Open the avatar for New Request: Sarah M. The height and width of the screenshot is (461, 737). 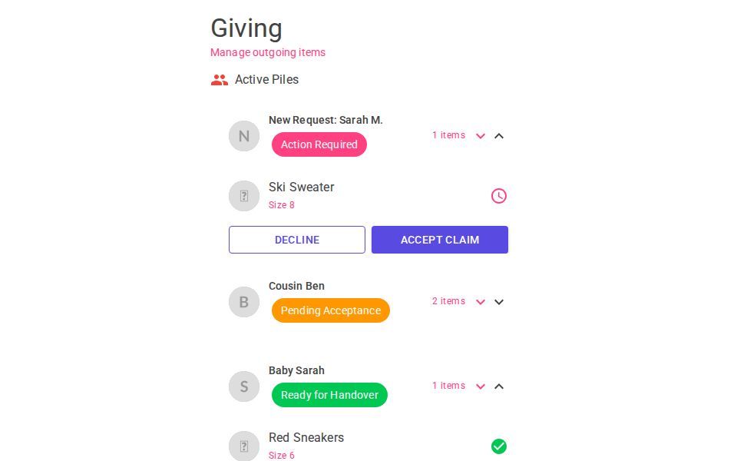244,136
